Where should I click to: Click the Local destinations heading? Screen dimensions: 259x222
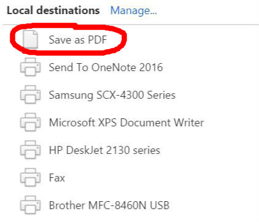tap(53, 10)
